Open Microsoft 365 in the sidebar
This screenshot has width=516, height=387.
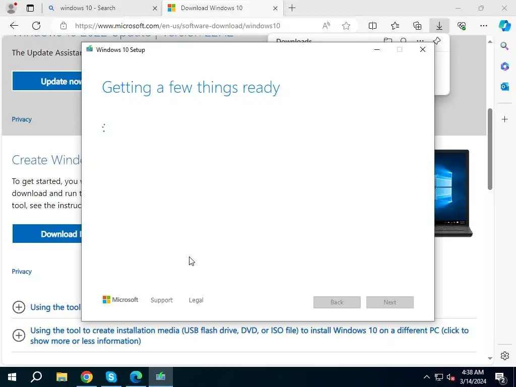(x=505, y=67)
